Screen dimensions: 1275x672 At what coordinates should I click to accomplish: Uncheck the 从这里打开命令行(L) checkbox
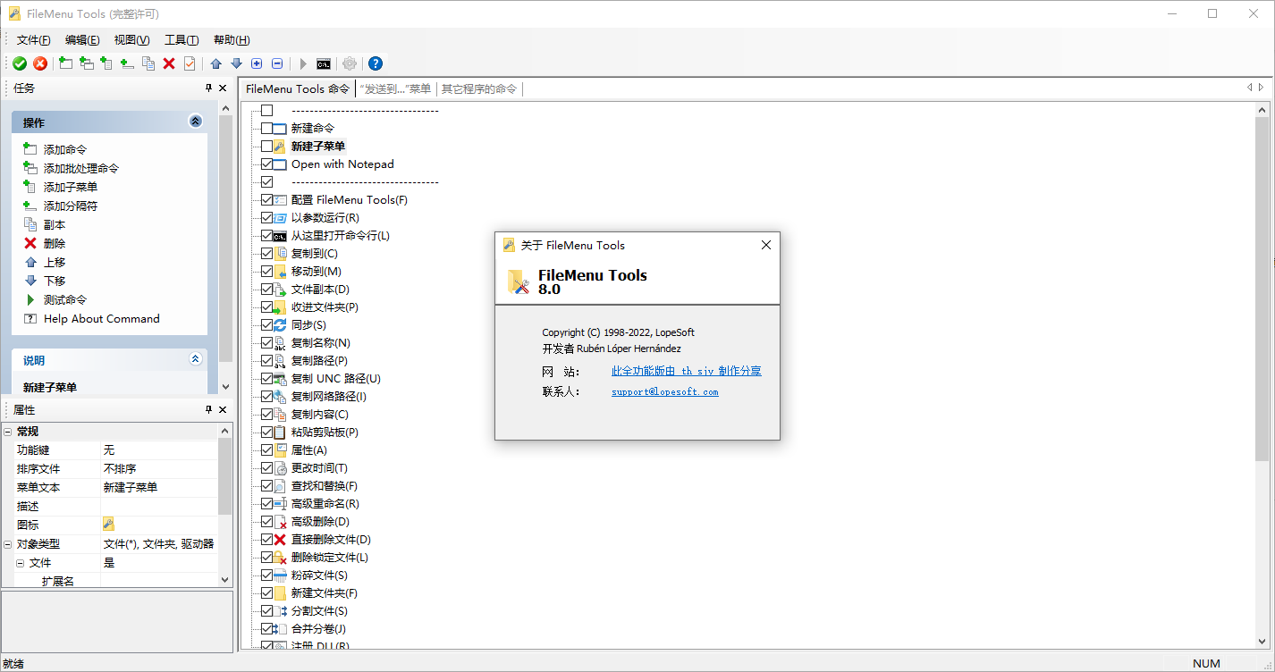pyautogui.click(x=266, y=236)
